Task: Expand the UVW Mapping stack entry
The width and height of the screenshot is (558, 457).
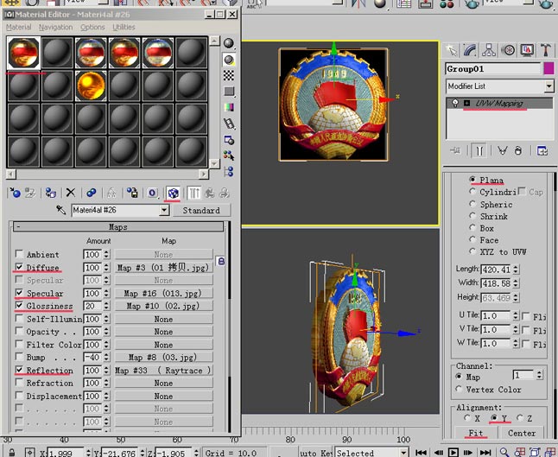Action: pos(467,103)
